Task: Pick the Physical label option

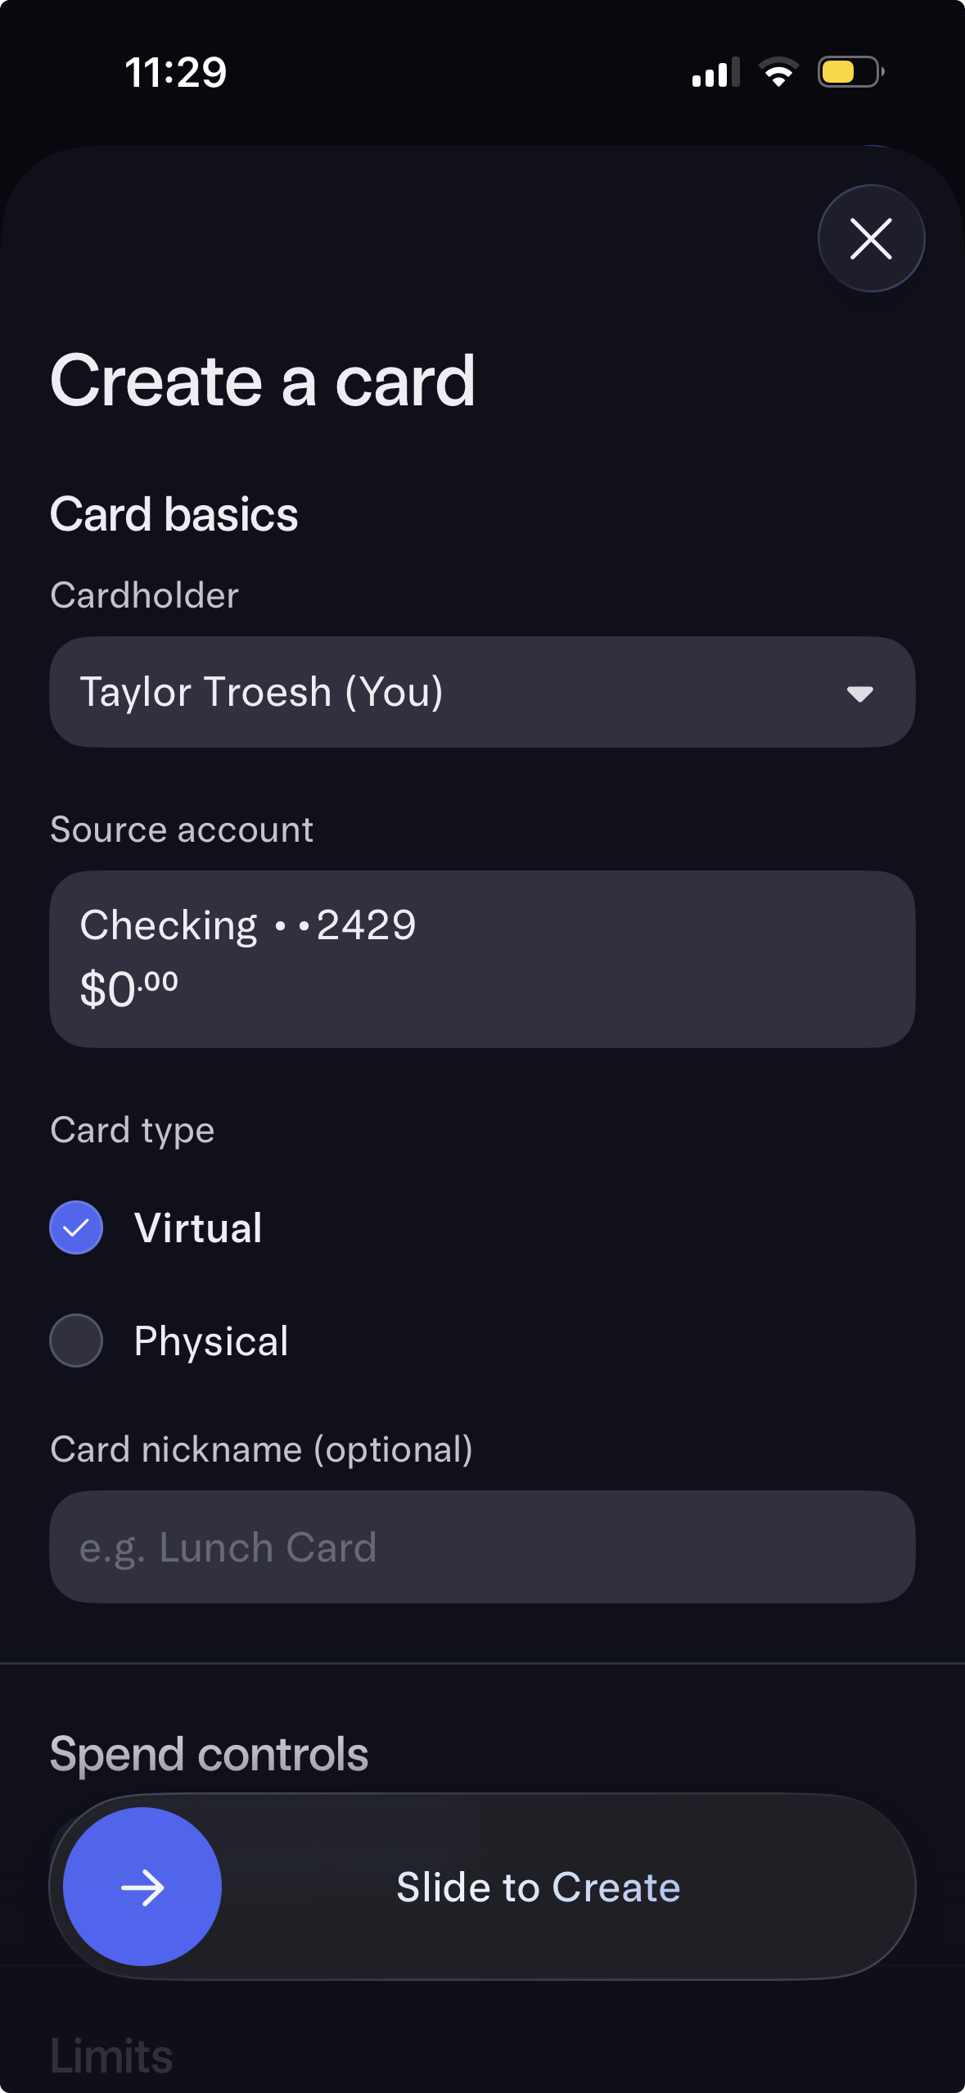Action: 211,1340
